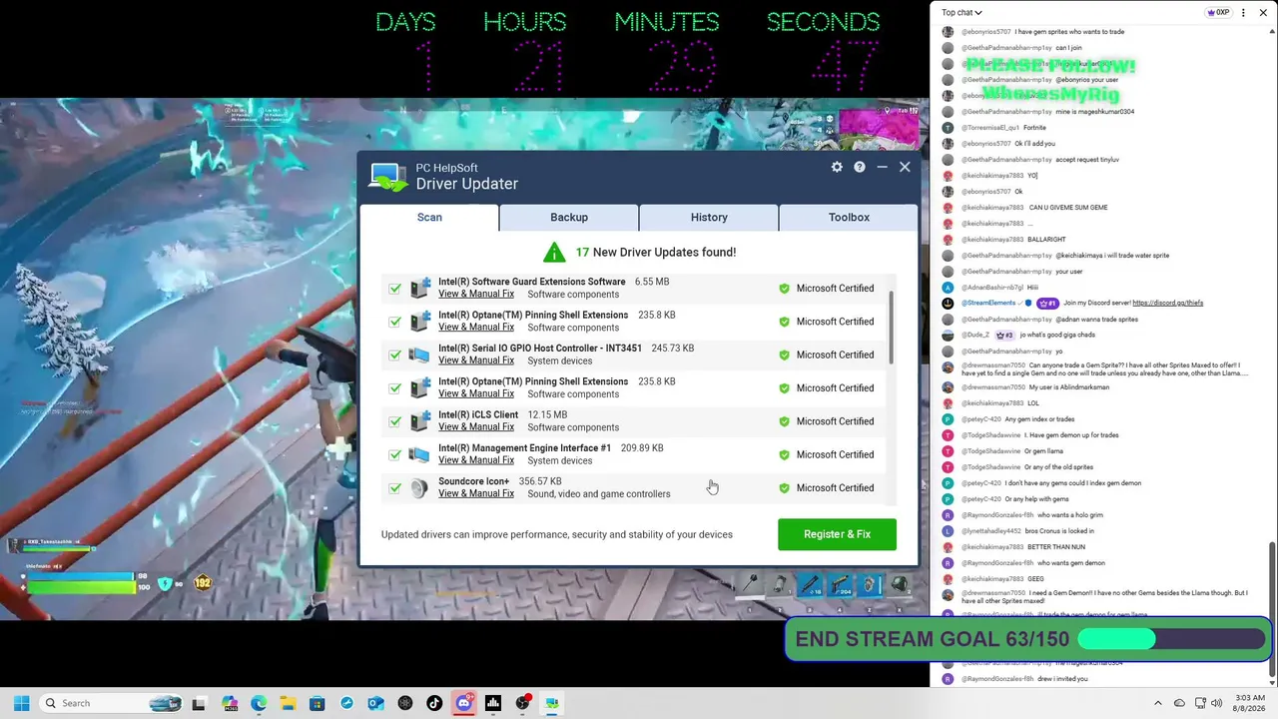The width and height of the screenshot is (1278, 719).
Task: Click the Management Engine Interface device icon
Action: click(x=420, y=454)
